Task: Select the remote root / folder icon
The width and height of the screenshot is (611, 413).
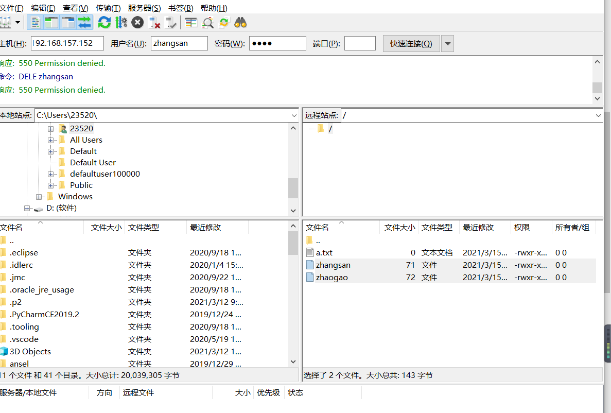Action: pyautogui.click(x=321, y=128)
